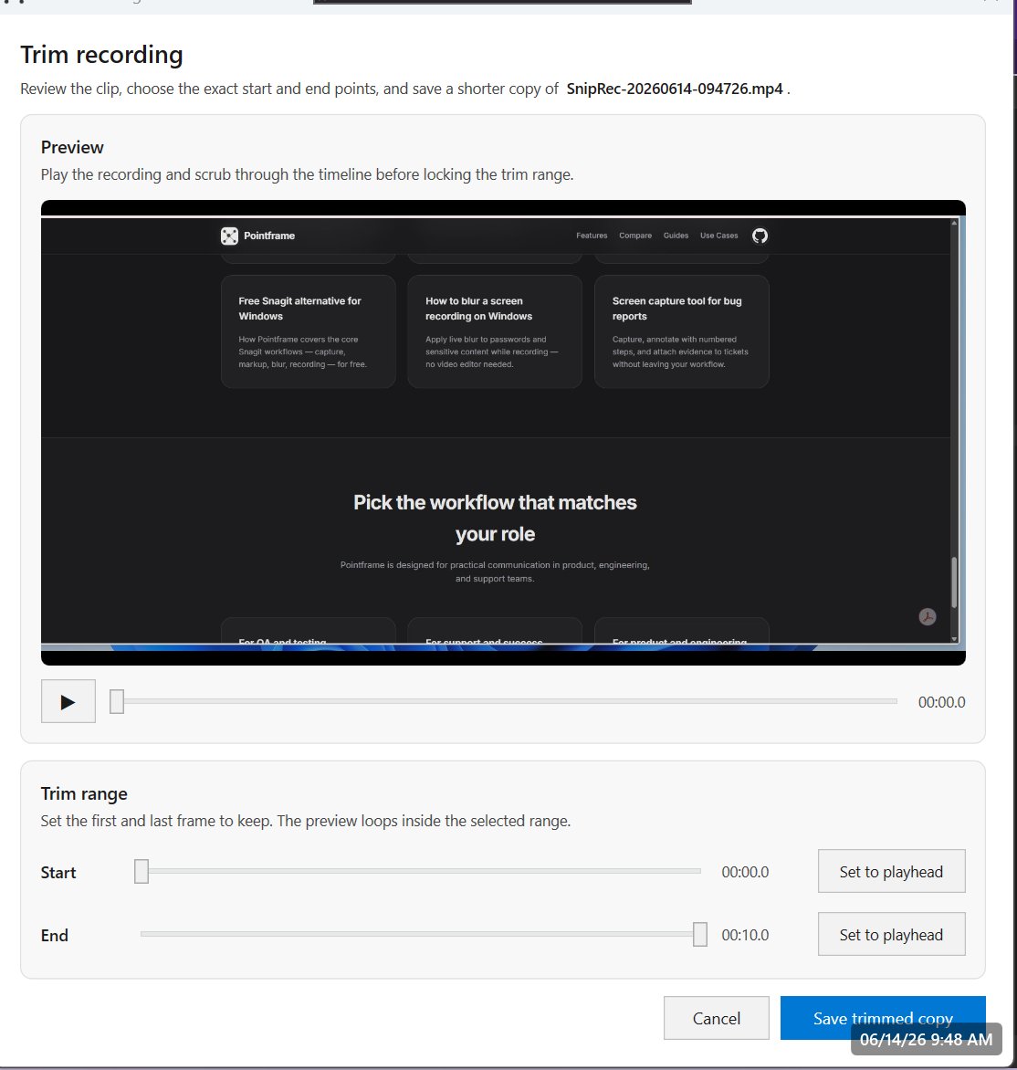This screenshot has width=1017, height=1070.
Task: Click the playhead time 00:00.0 next to preview slider
Action: tap(941, 702)
